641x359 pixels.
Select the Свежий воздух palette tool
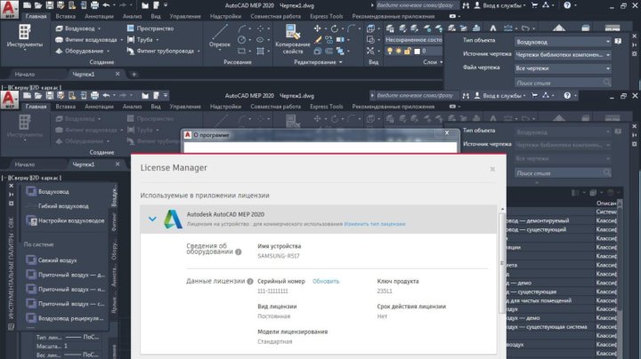(55, 261)
